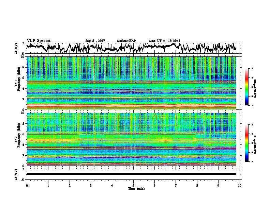The width and height of the screenshot is (270, 208).
Task: Click the '-5' tick on ch.1(V) axis
Action: [x=22, y=54]
